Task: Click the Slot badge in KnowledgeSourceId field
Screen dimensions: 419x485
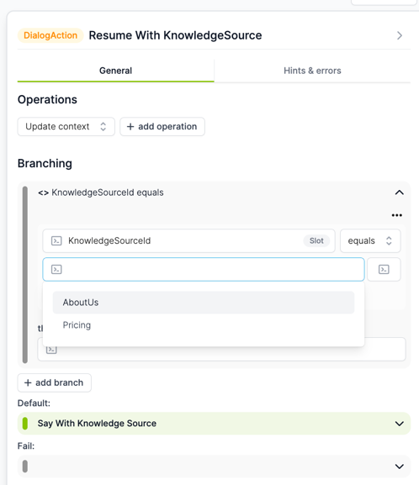Action: tap(316, 240)
